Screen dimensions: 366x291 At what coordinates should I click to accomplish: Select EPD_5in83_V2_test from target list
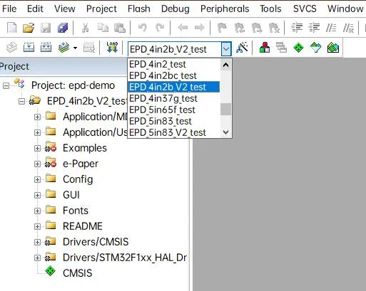click(173, 132)
